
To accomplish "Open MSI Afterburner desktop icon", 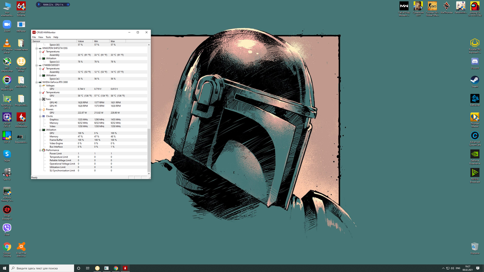I will tap(7, 65).
